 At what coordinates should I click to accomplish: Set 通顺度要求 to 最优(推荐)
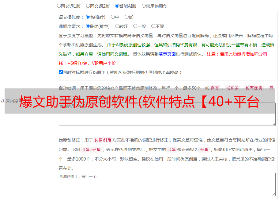pos(88,26)
